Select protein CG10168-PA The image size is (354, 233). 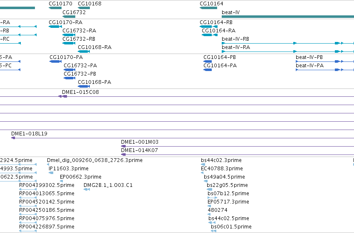click(x=84, y=86)
